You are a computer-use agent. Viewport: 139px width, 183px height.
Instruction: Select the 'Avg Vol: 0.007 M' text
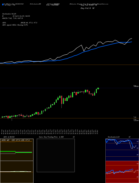89,5
